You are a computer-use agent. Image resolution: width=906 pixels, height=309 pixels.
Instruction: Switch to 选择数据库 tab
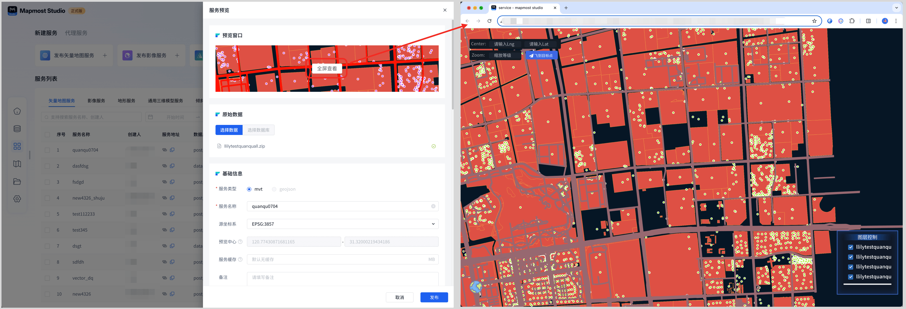(x=258, y=130)
